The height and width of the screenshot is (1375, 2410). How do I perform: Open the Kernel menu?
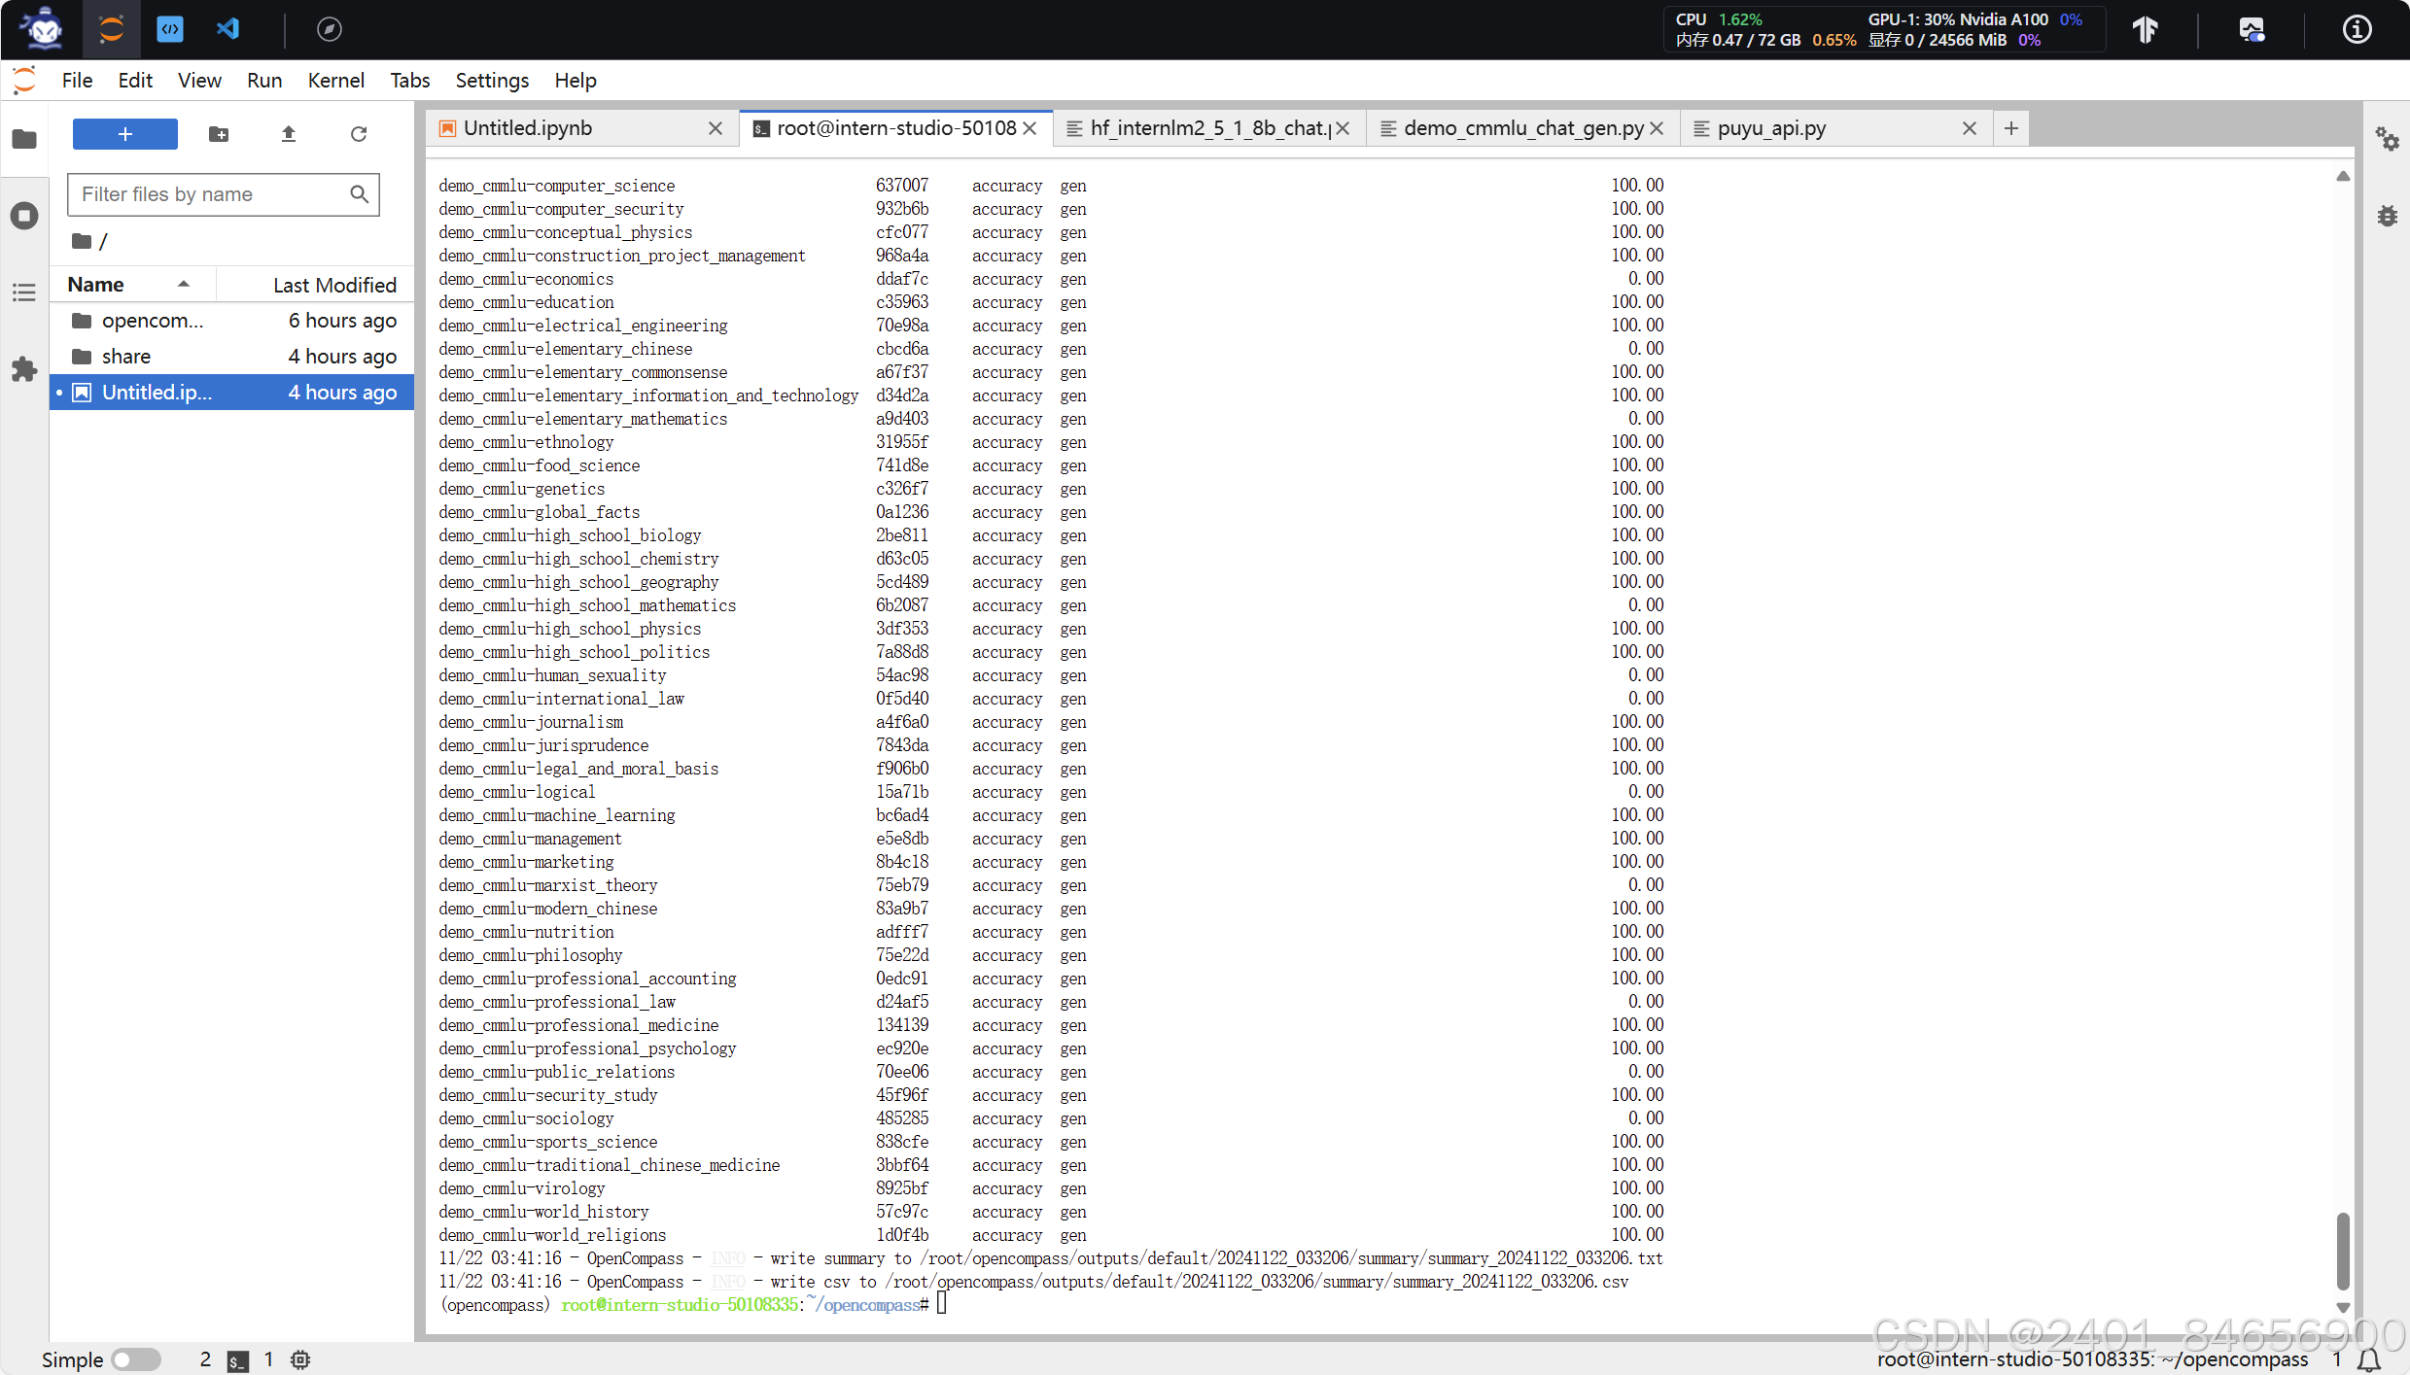tap(335, 81)
